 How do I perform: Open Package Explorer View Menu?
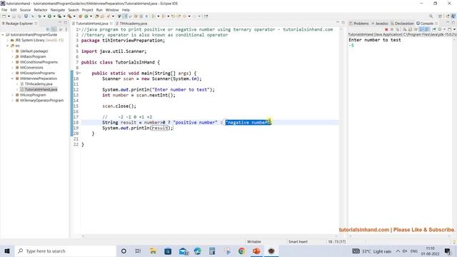pyautogui.click(x=66, y=29)
